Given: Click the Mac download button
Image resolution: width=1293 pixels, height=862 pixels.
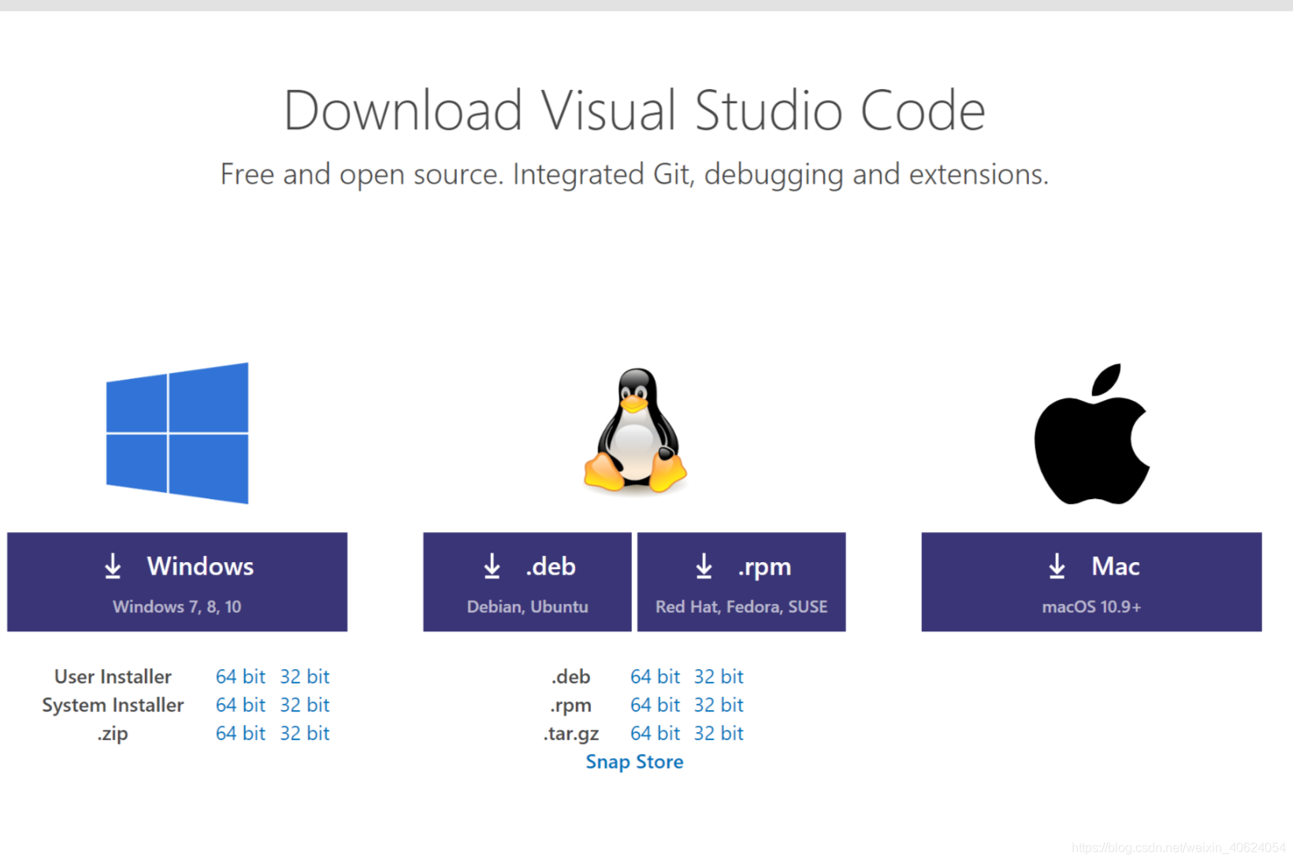Looking at the screenshot, I should [x=1091, y=582].
